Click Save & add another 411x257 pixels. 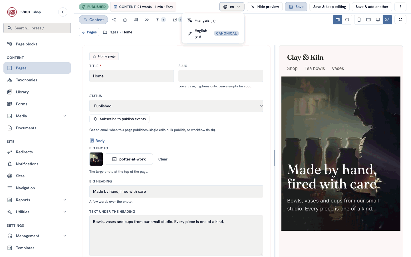click(372, 7)
